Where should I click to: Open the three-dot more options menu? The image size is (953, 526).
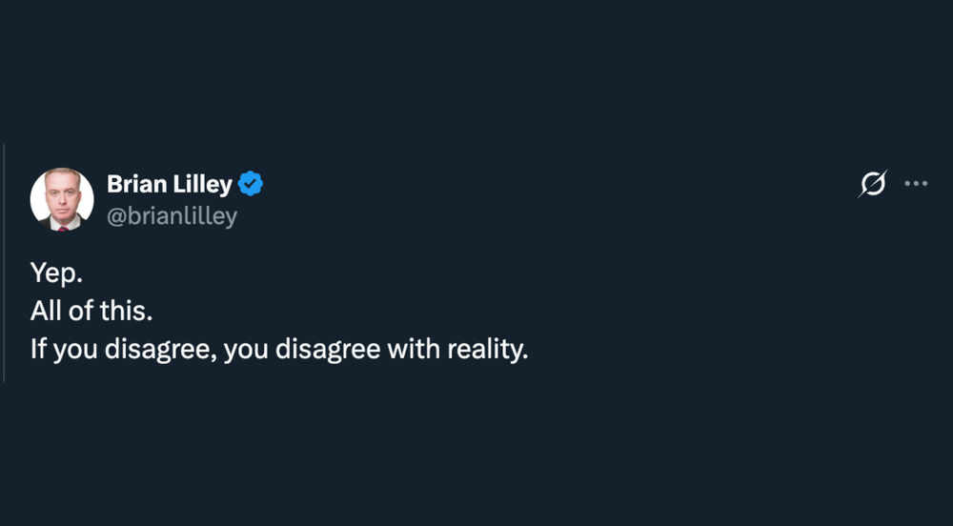[916, 184]
